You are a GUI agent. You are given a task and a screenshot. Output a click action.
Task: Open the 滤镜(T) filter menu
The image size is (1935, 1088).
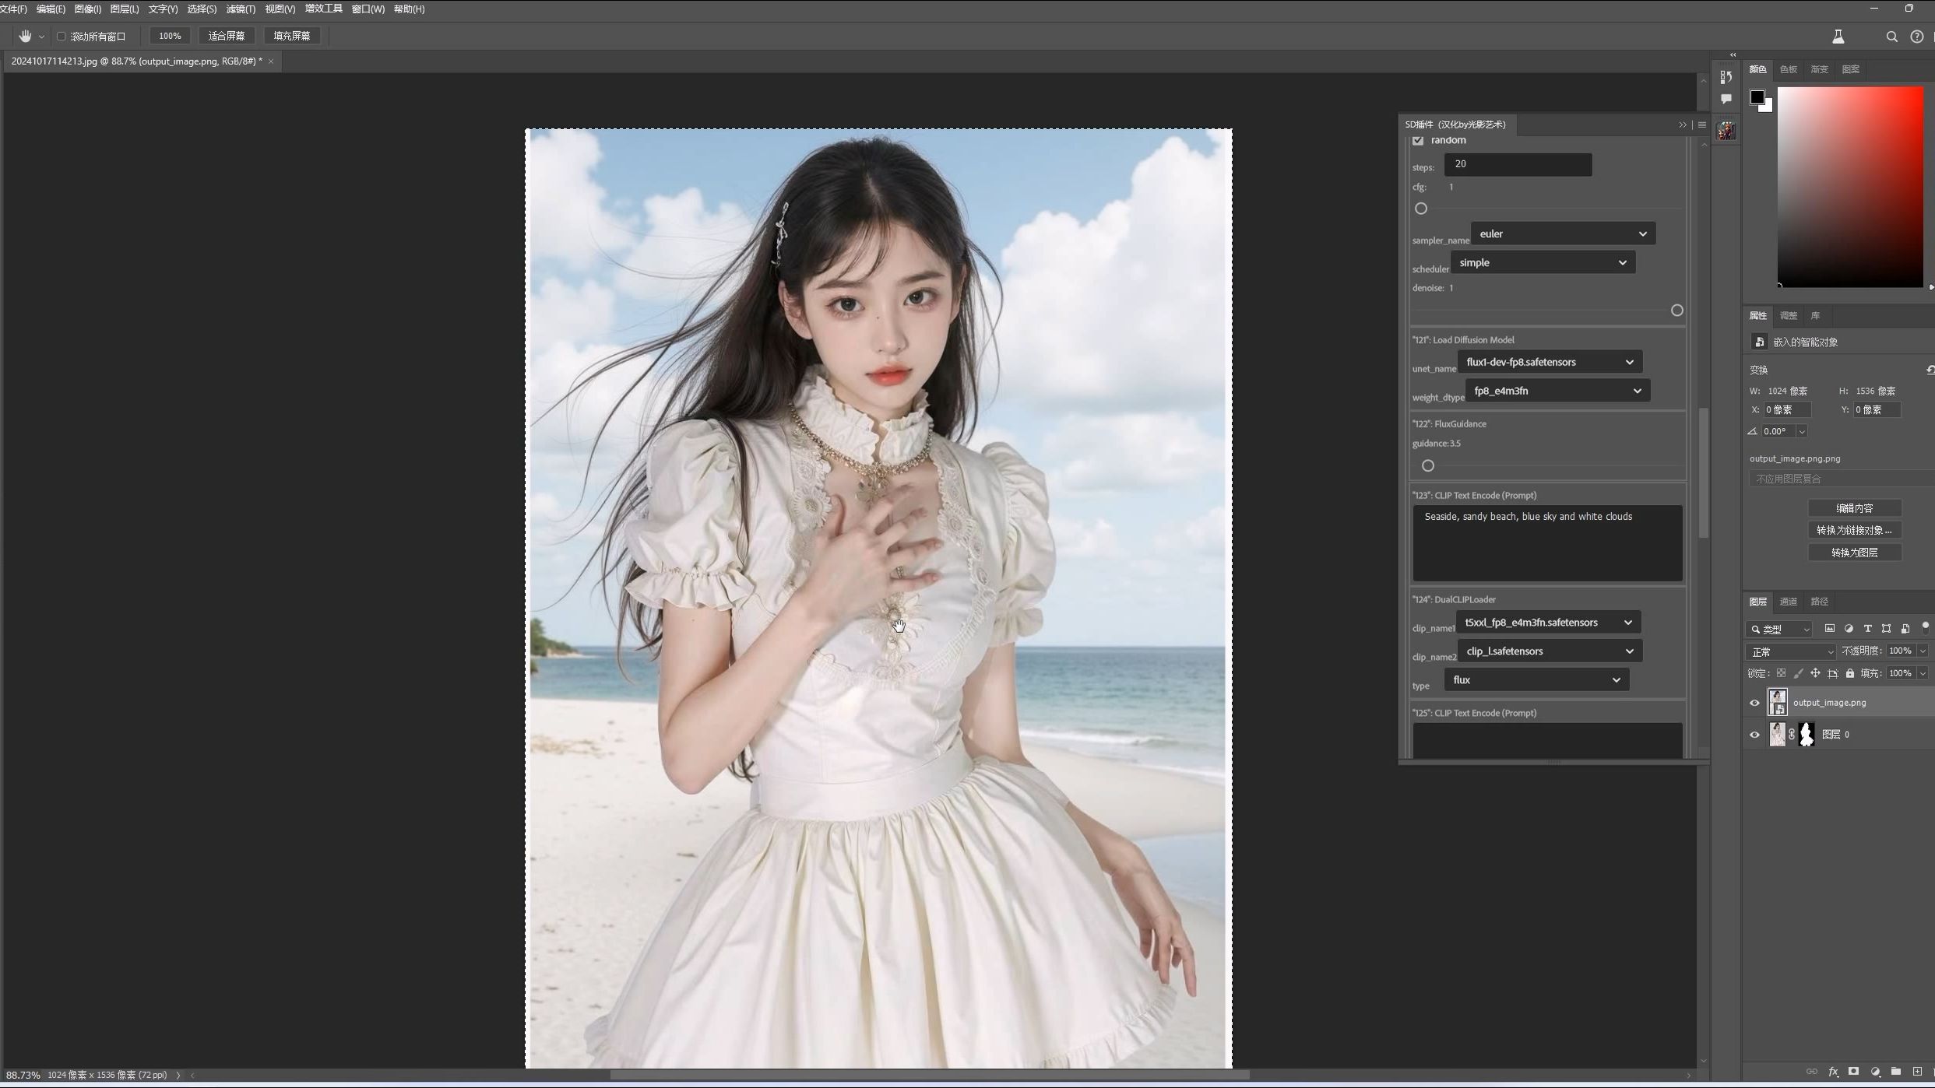pos(241,9)
